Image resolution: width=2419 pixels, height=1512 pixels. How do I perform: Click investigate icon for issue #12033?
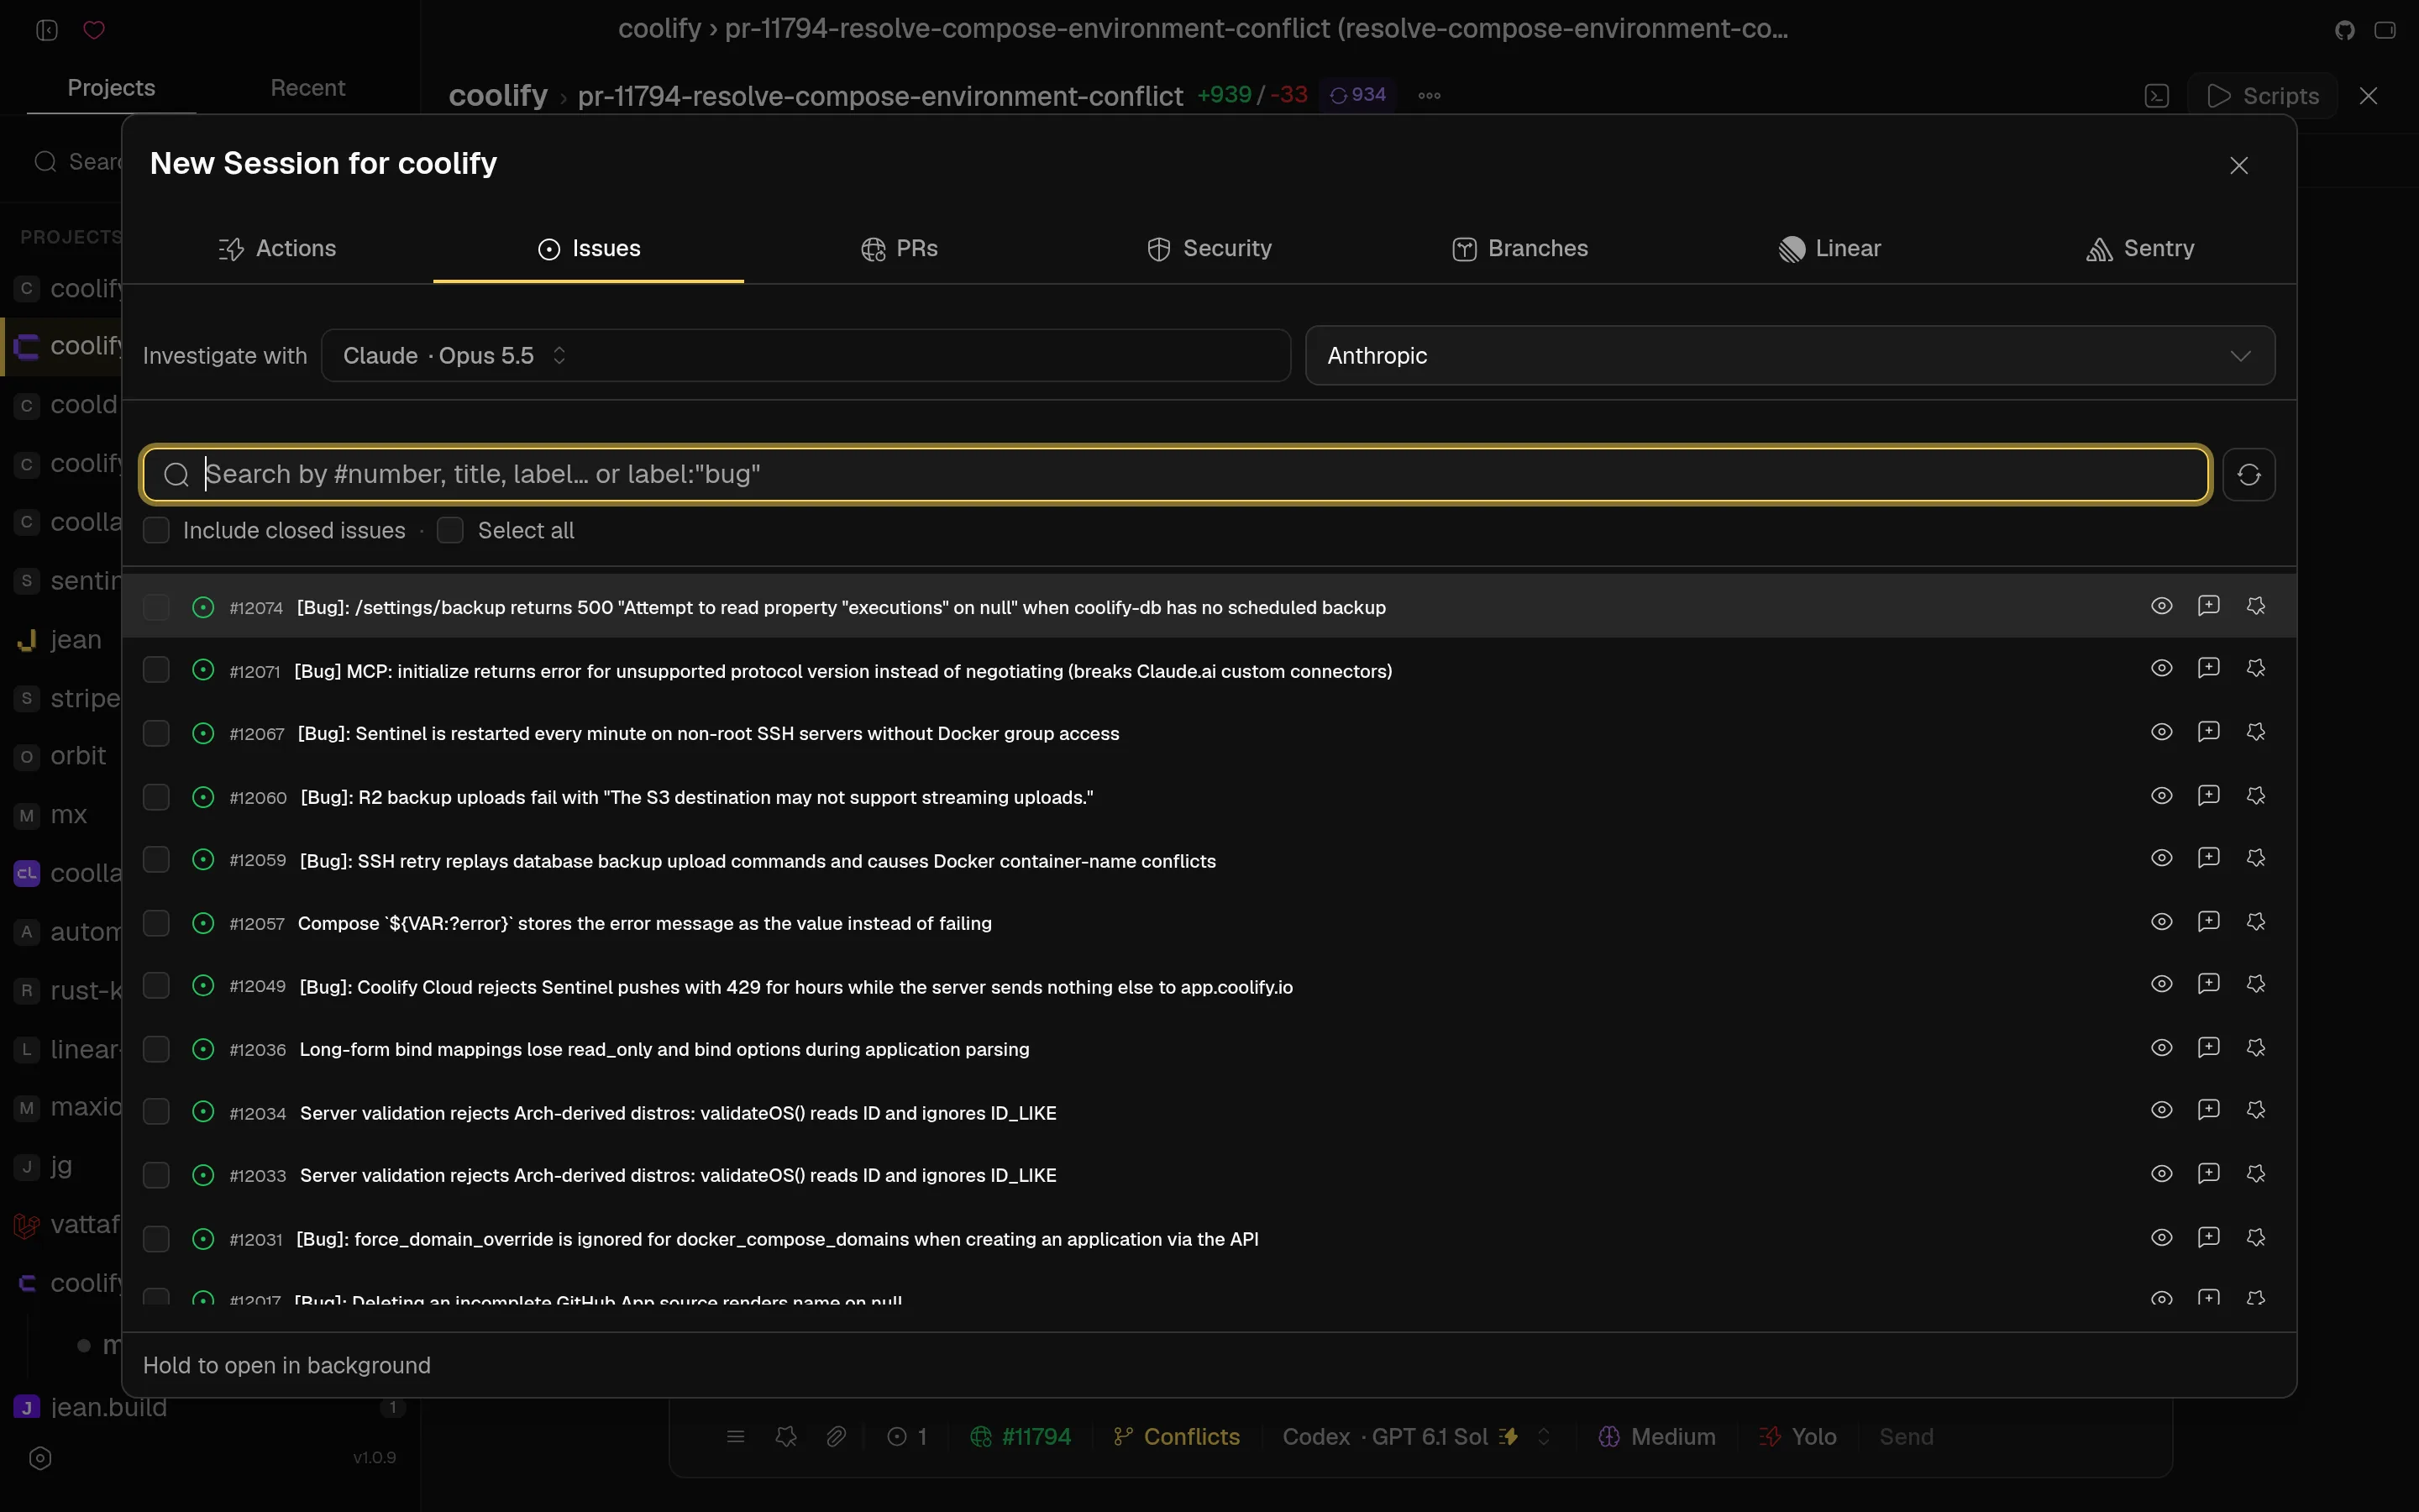tap(2255, 1174)
